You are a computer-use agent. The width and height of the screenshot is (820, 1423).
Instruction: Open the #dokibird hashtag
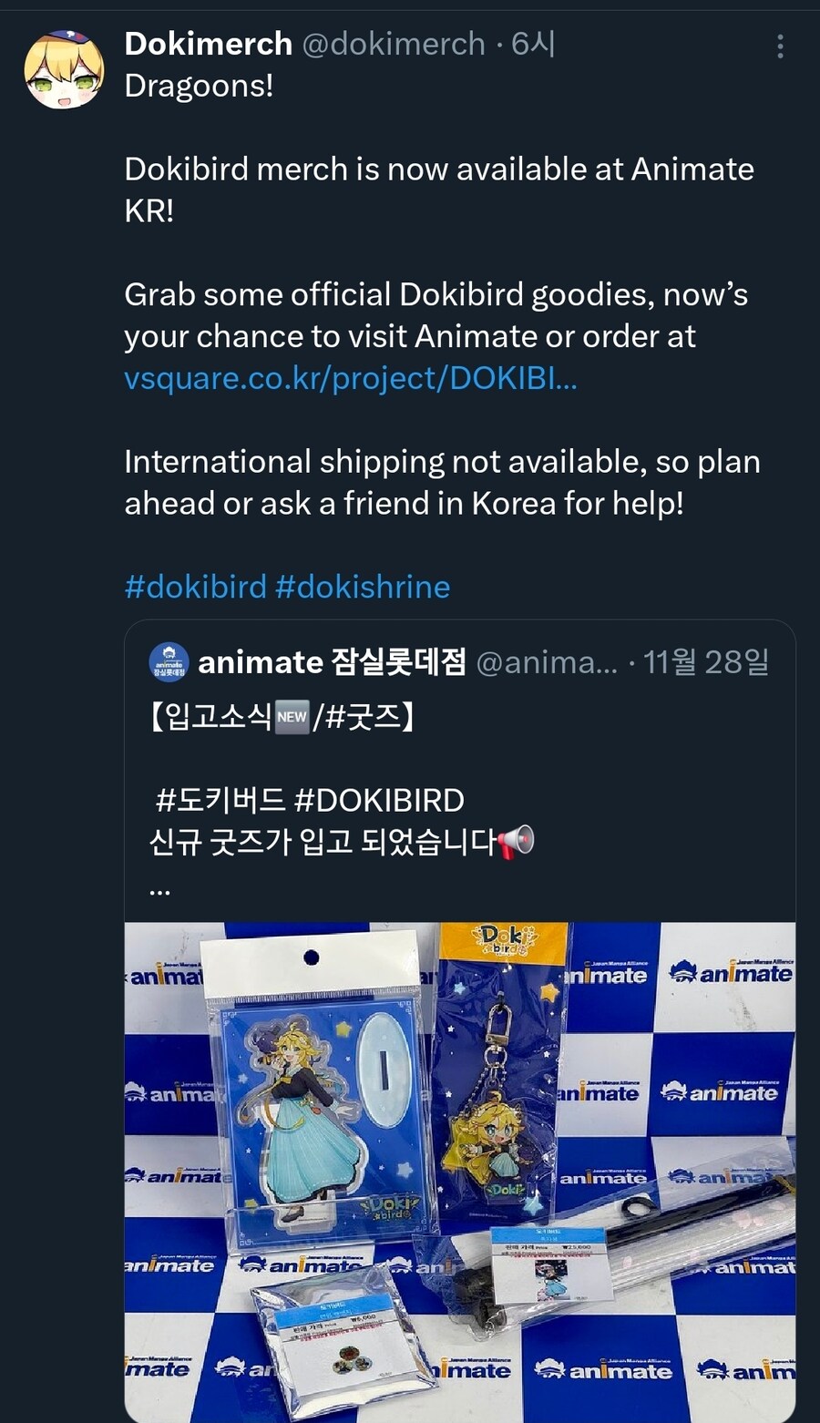196,587
